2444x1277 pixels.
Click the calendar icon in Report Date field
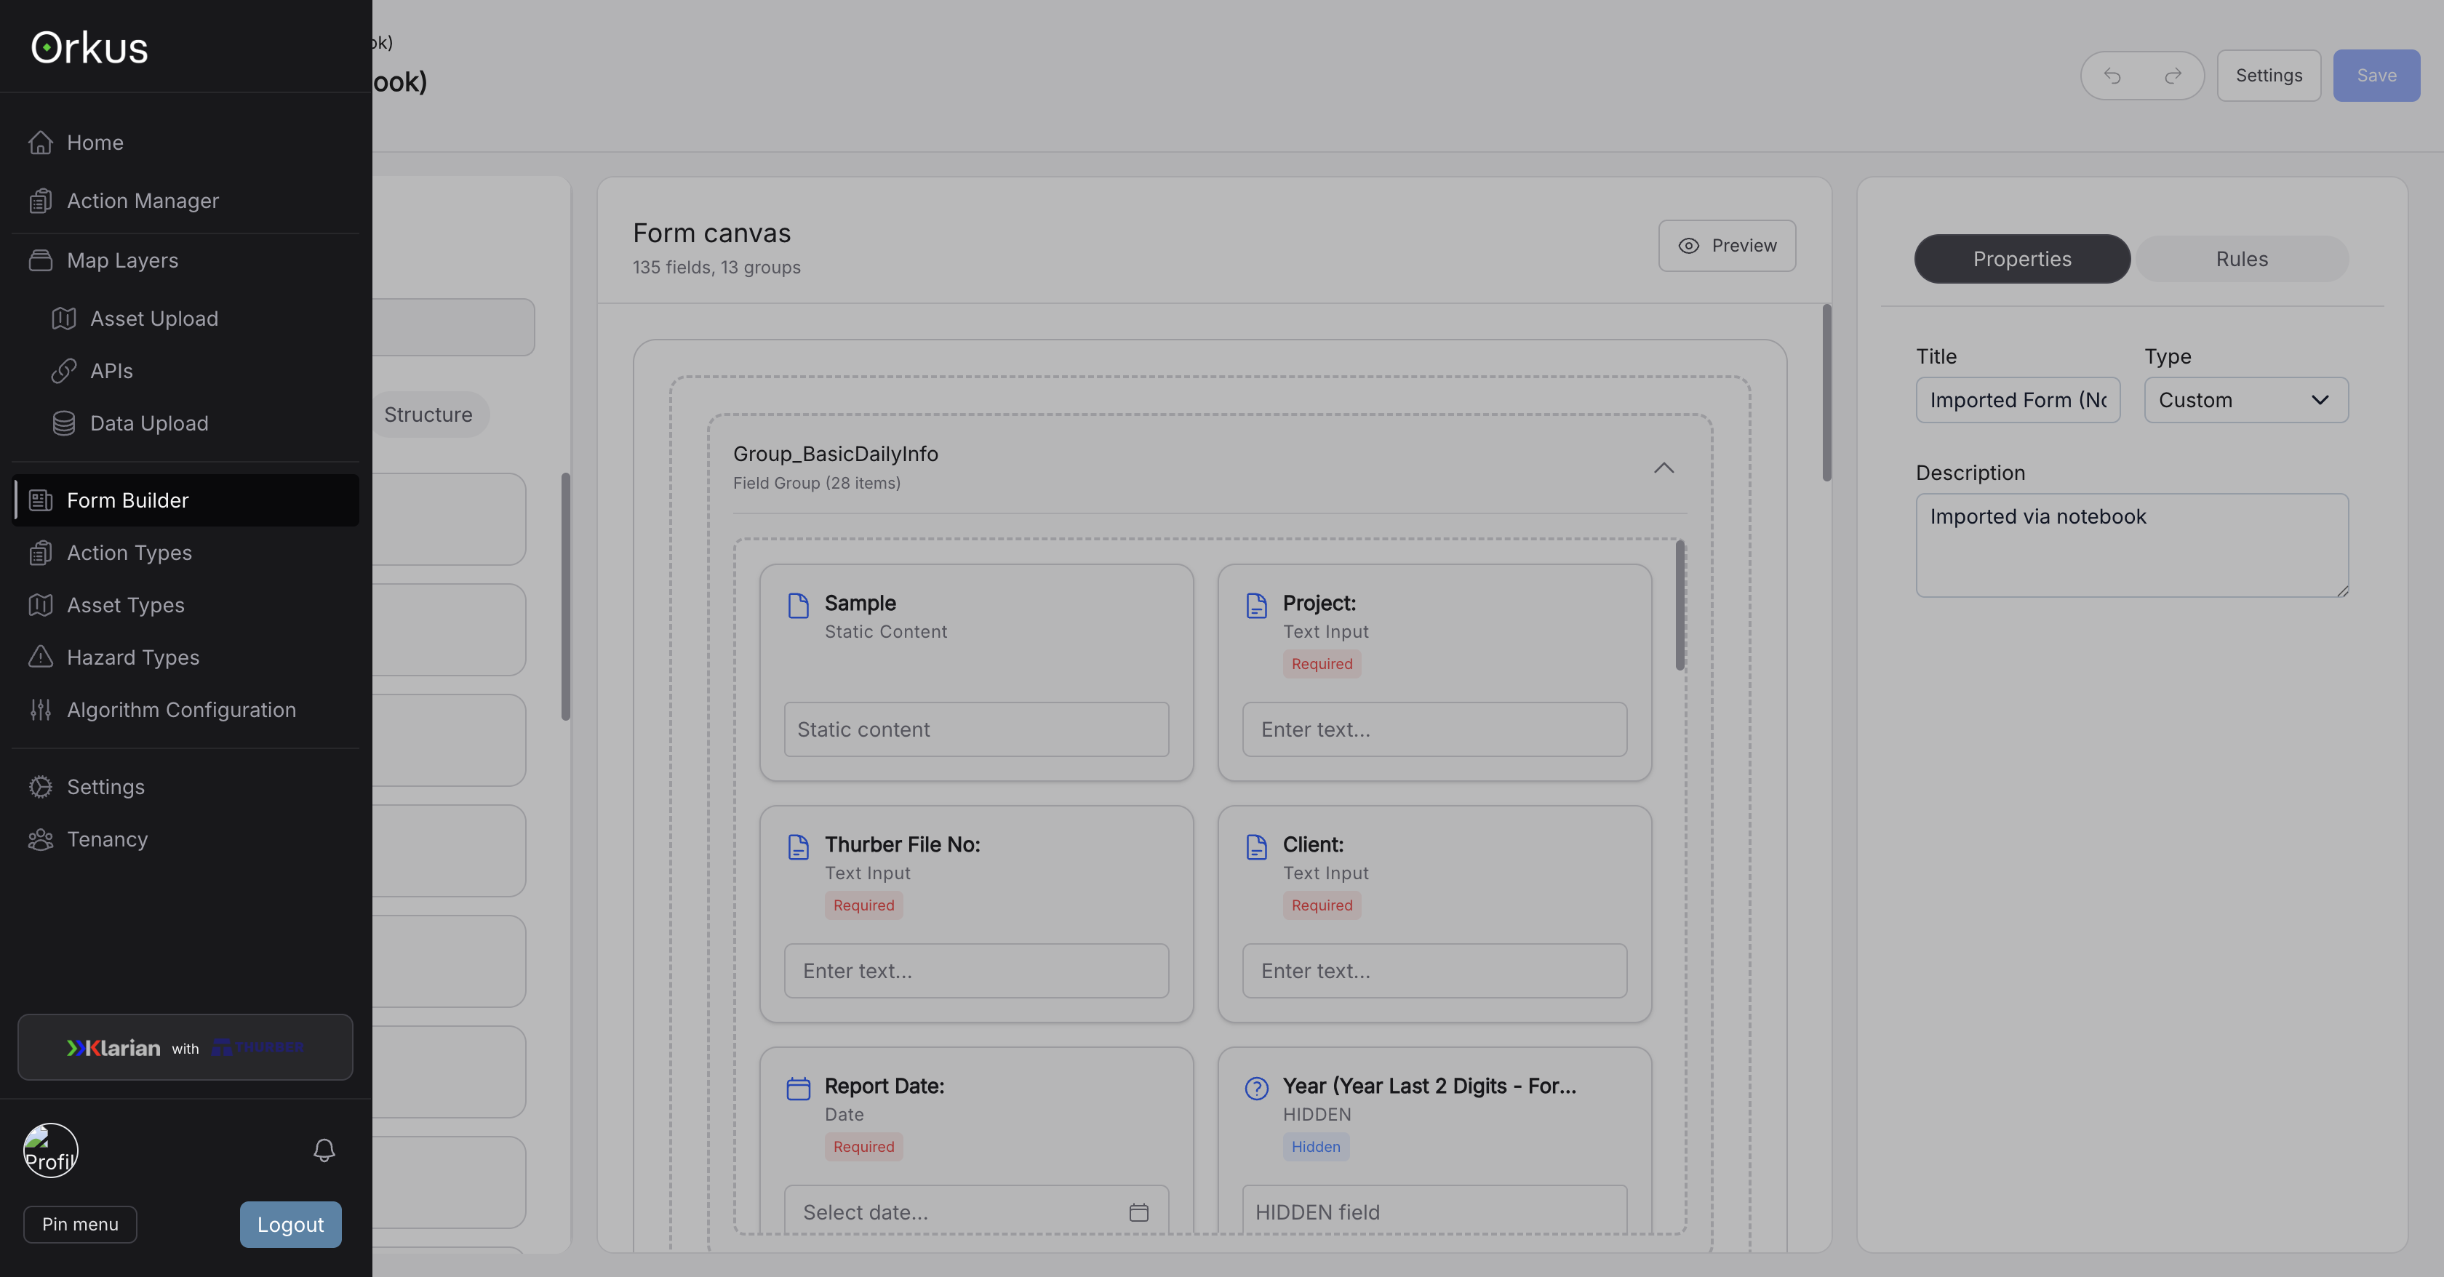point(1138,1212)
